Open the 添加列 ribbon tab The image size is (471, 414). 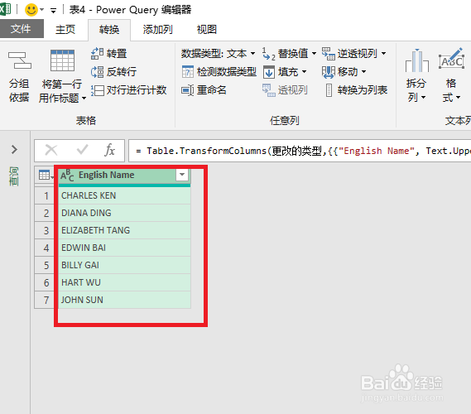click(158, 30)
